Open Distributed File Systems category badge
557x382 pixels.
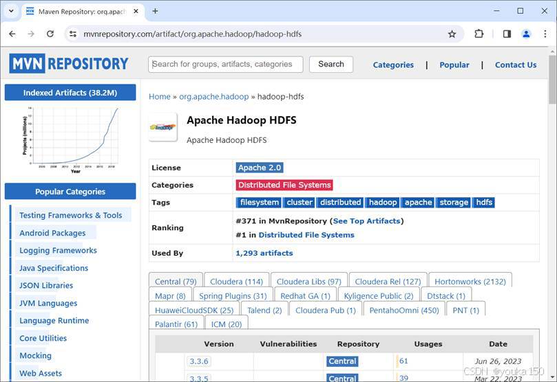point(284,185)
